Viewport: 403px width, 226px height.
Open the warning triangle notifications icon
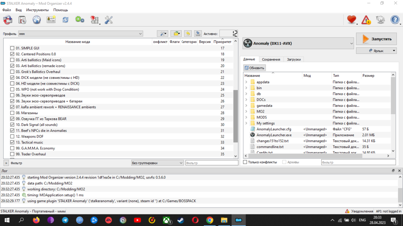pos(366,20)
